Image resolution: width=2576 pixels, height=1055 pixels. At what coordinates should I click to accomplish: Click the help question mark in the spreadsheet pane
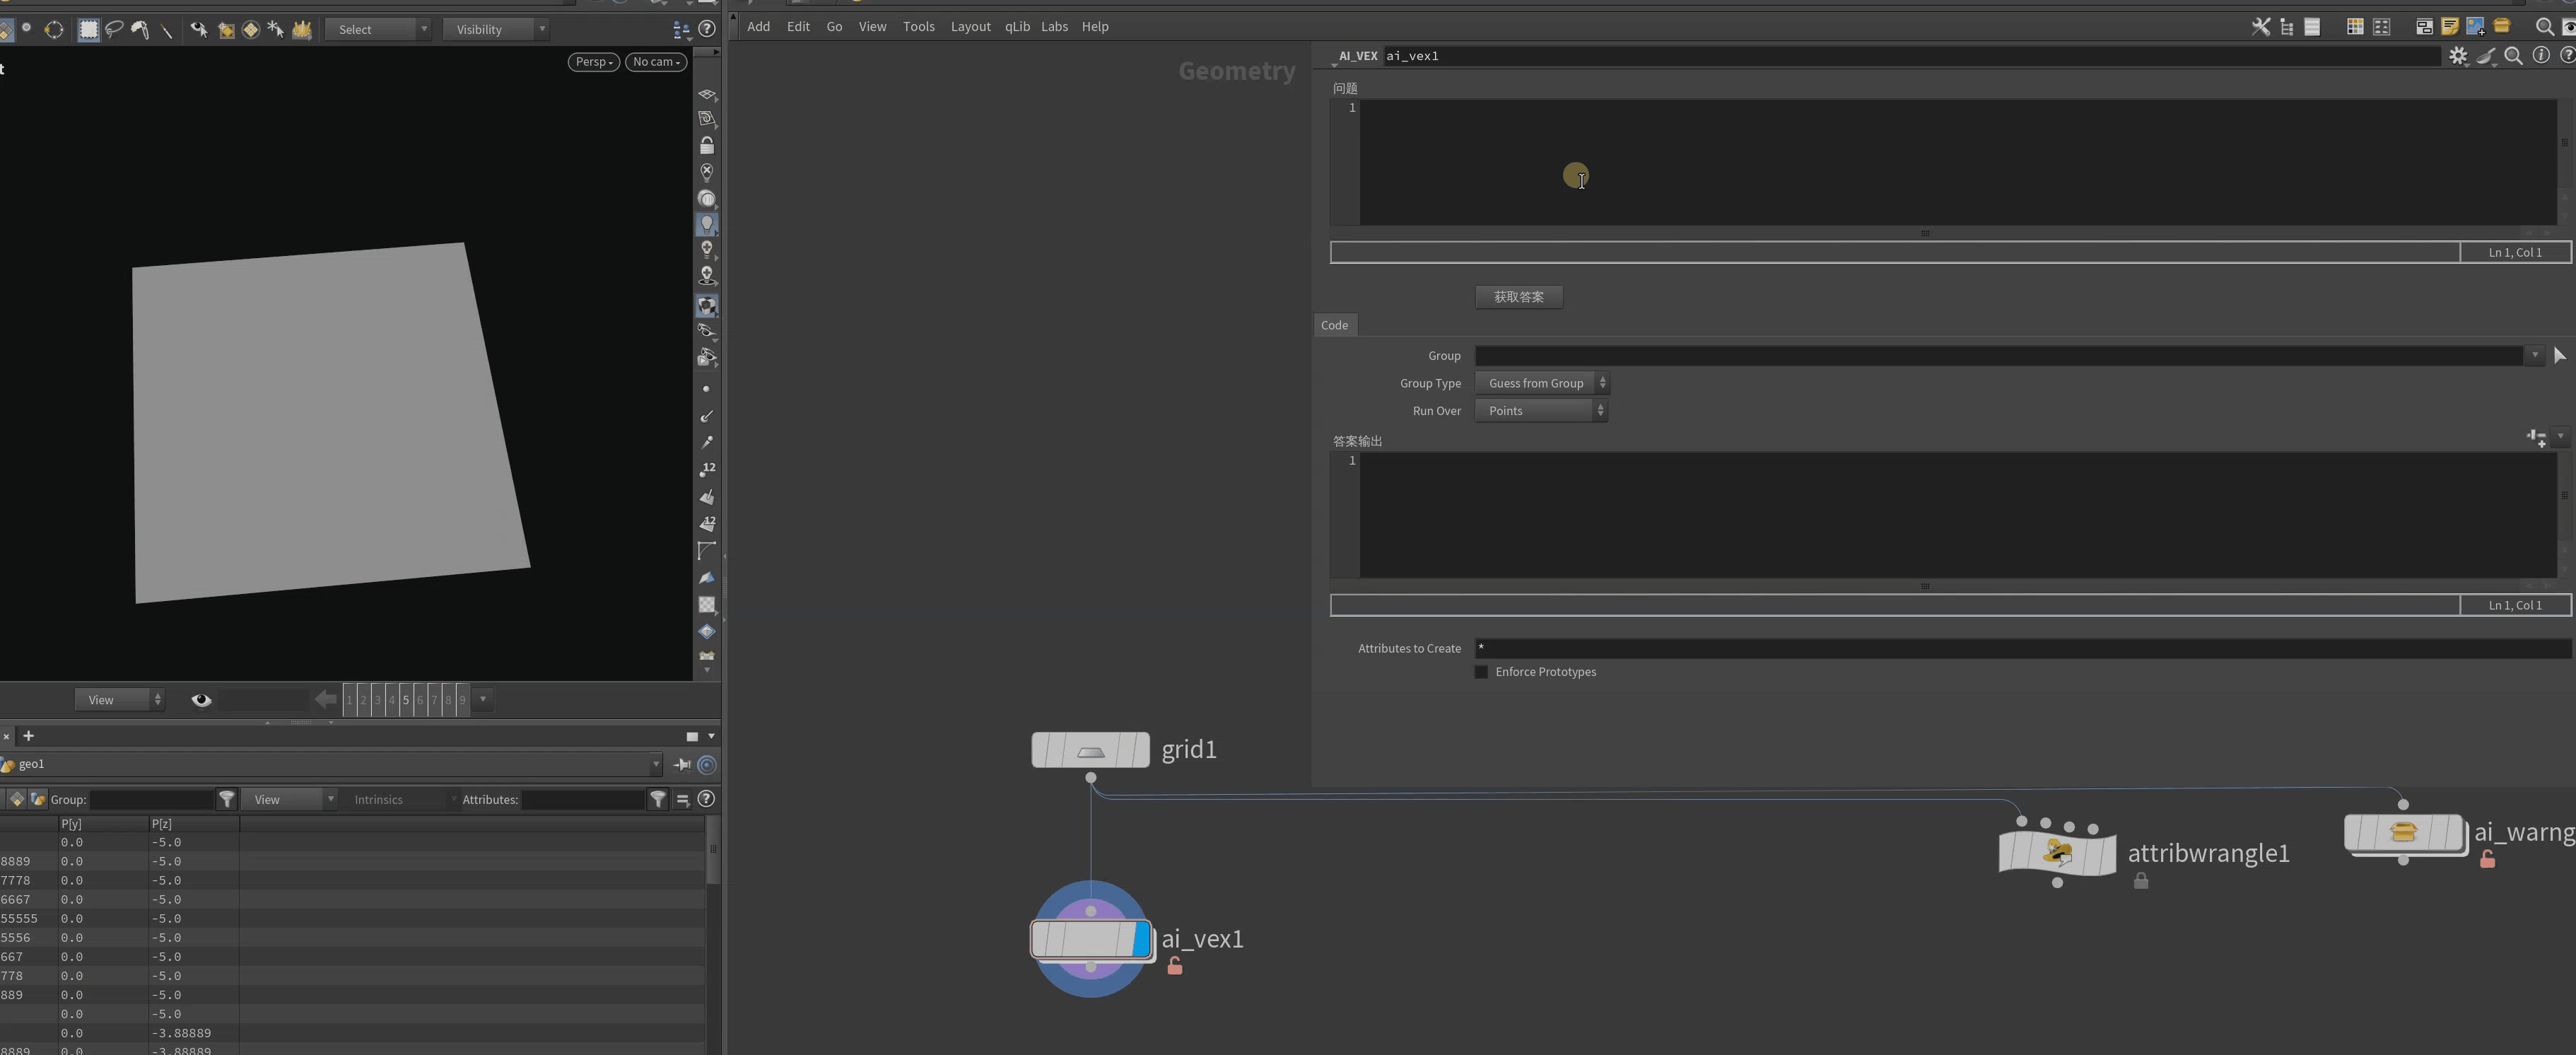pos(706,799)
